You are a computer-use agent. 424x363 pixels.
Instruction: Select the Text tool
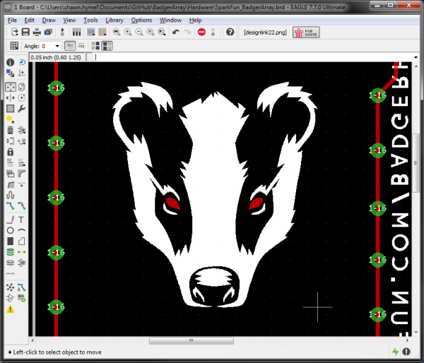point(22,220)
